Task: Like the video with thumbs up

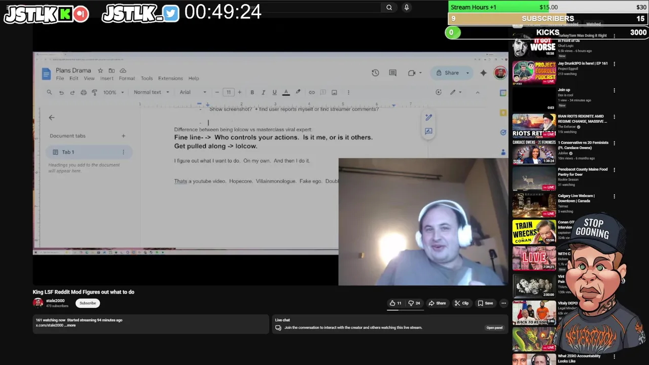Action: [395, 303]
